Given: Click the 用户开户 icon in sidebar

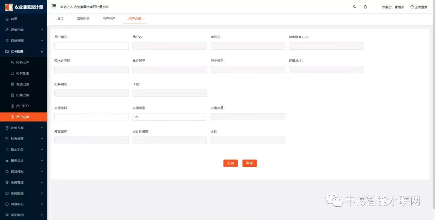Looking at the screenshot, I should [12, 106].
